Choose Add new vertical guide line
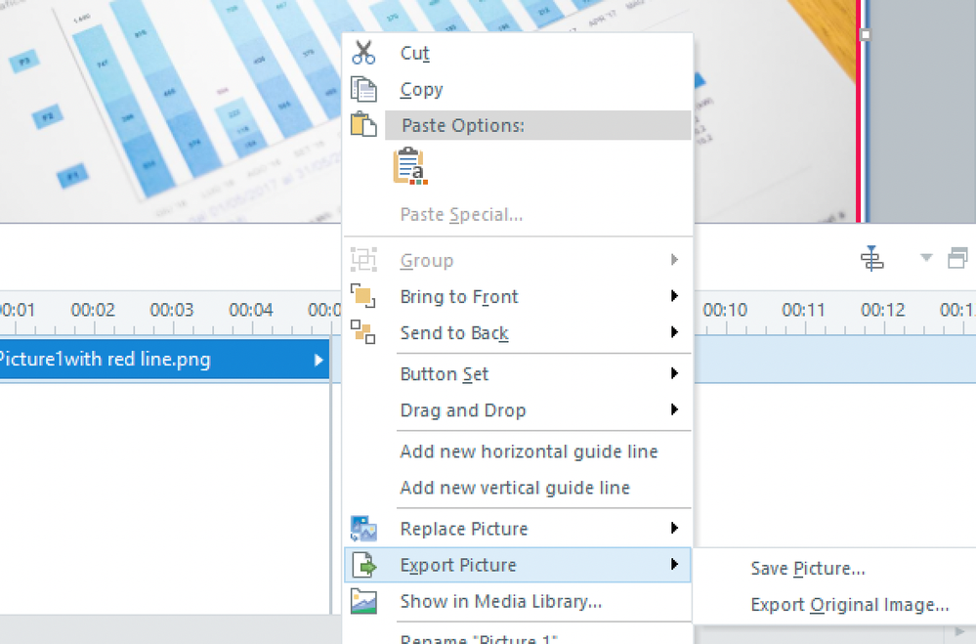Viewport: 976px width, 644px height. (x=515, y=488)
